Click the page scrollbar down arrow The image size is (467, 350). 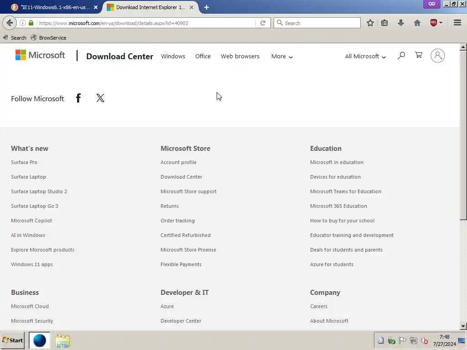click(463, 326)
